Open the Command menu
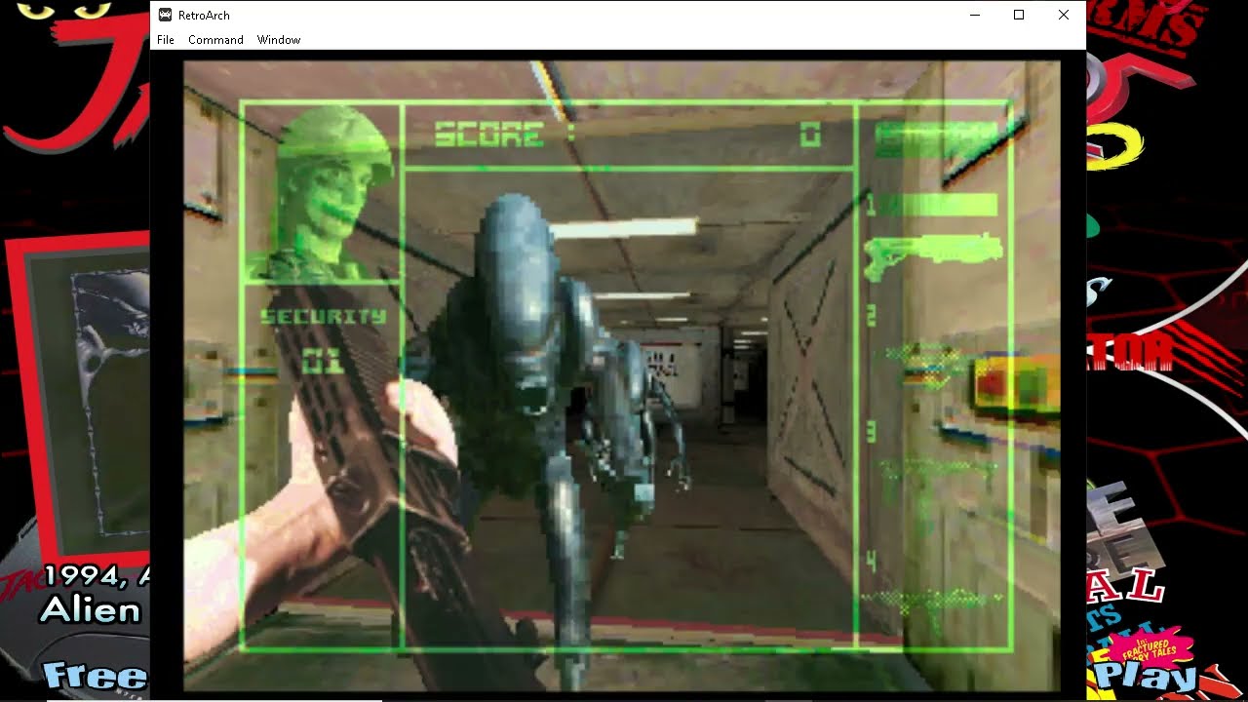Screen dimensions: 1248x702 pos(215,40)
